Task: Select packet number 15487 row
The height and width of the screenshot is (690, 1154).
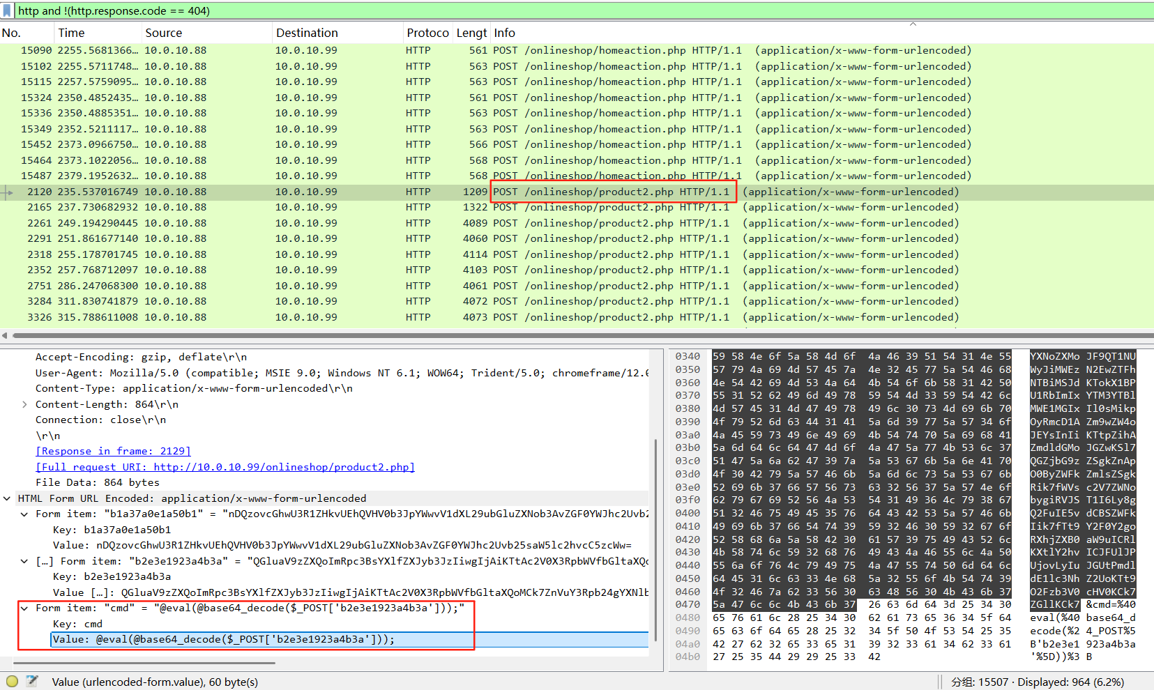Action: [577, 176]
